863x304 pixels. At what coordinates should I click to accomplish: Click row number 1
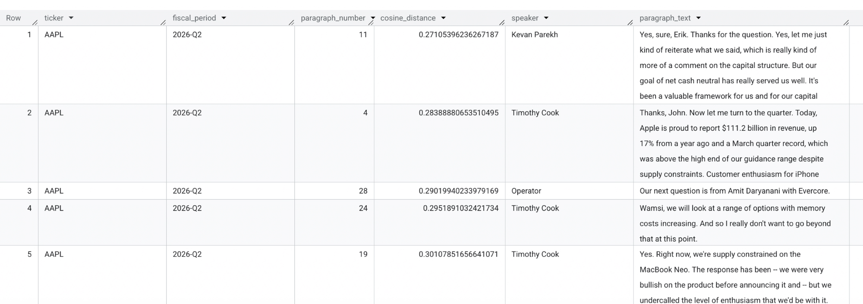click(29, 34)
